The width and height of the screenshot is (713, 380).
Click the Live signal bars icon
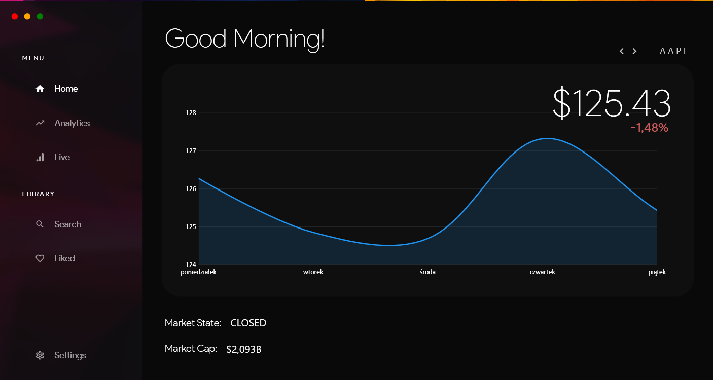pos(40,157)
